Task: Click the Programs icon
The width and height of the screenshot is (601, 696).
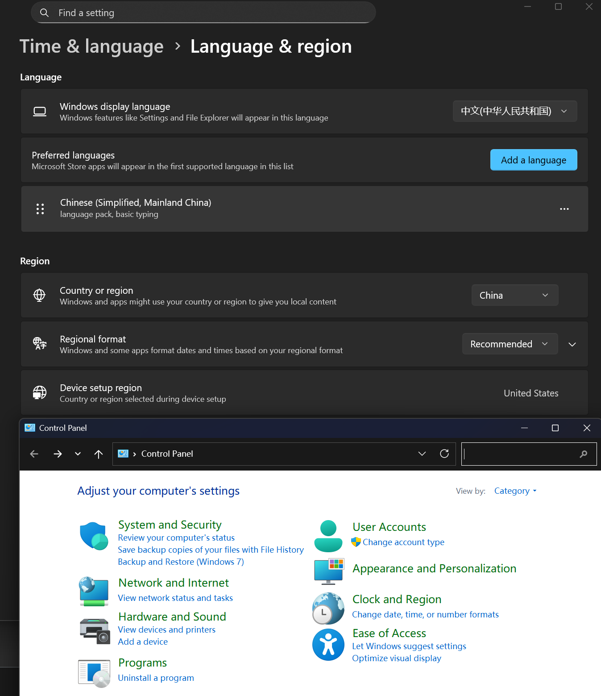Action: tap(94, 673)
